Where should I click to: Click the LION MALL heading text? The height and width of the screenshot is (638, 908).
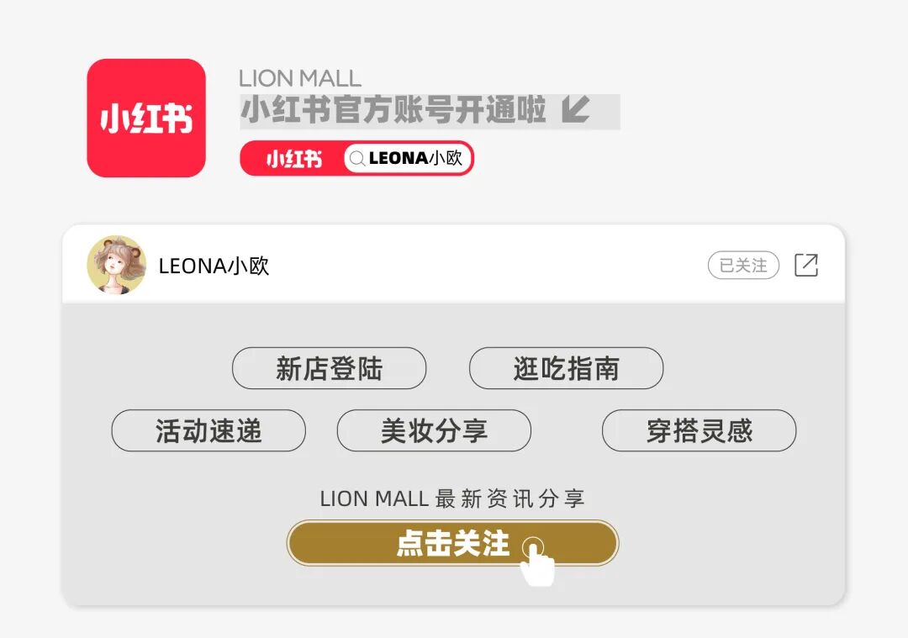(300, 78)
